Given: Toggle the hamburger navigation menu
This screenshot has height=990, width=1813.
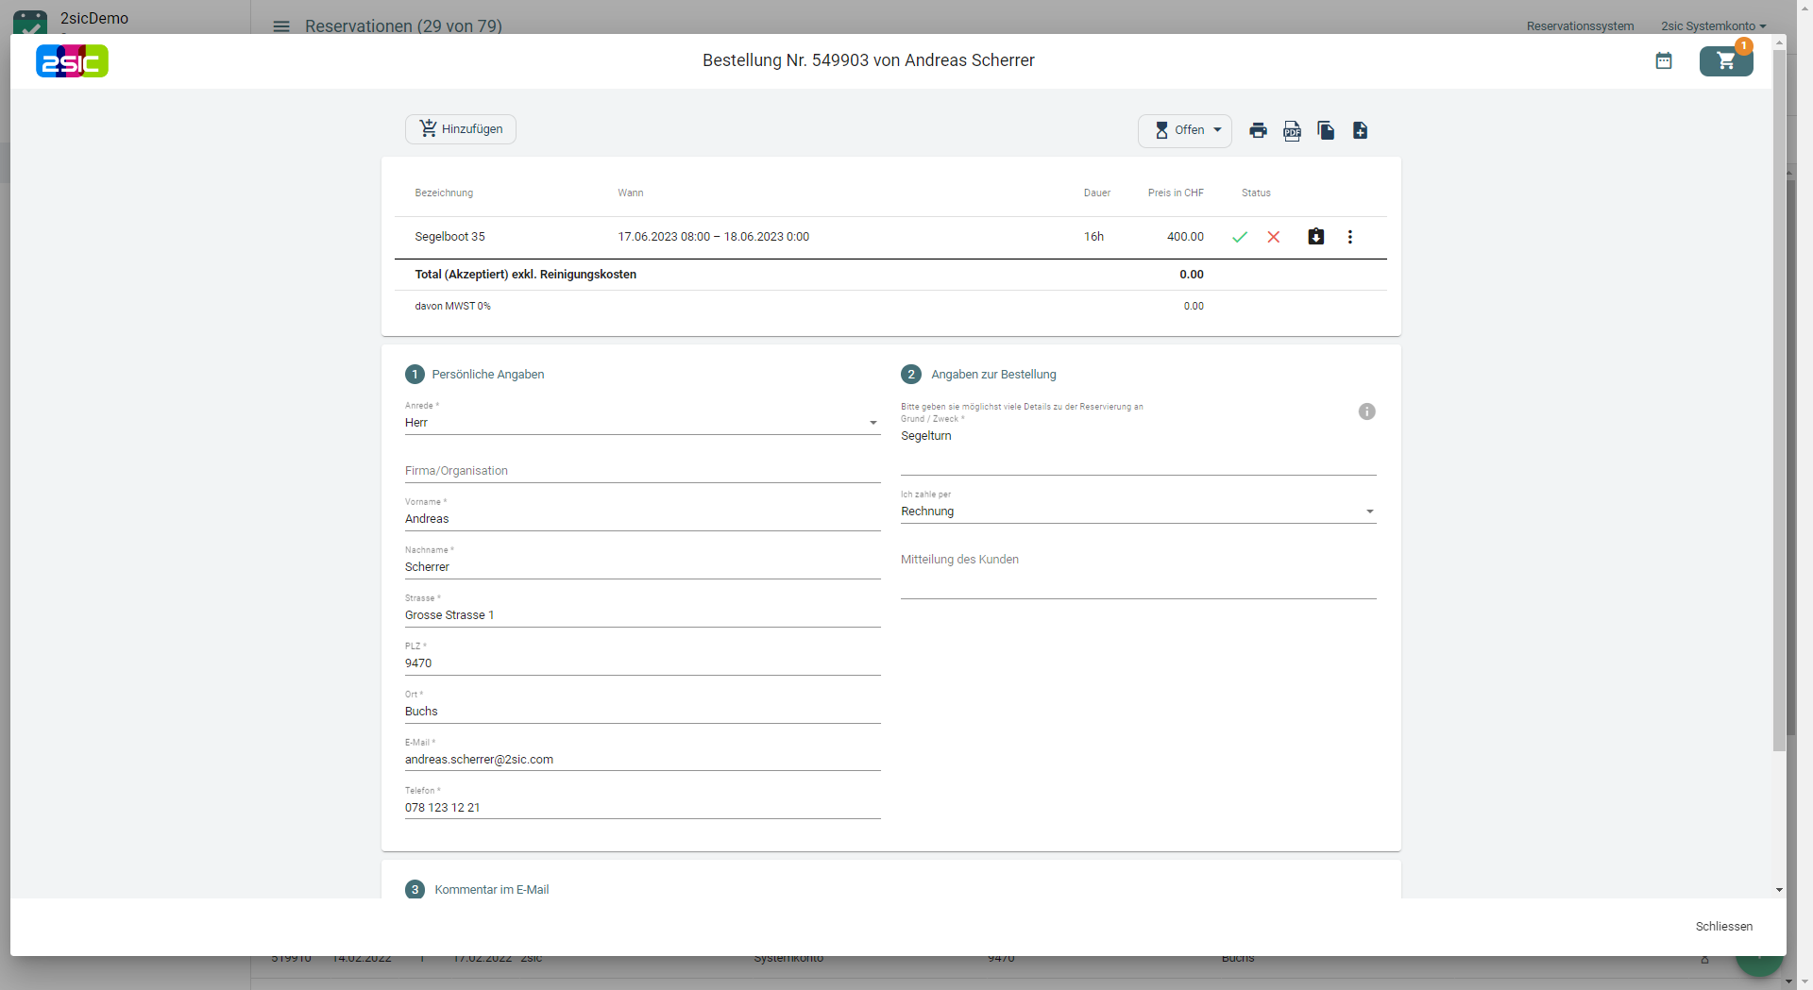Looking at the screenshot, I should point(281,25).
